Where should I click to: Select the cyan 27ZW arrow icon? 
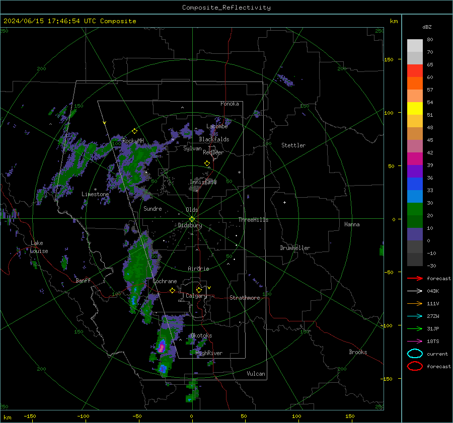(x=415, y=316)
